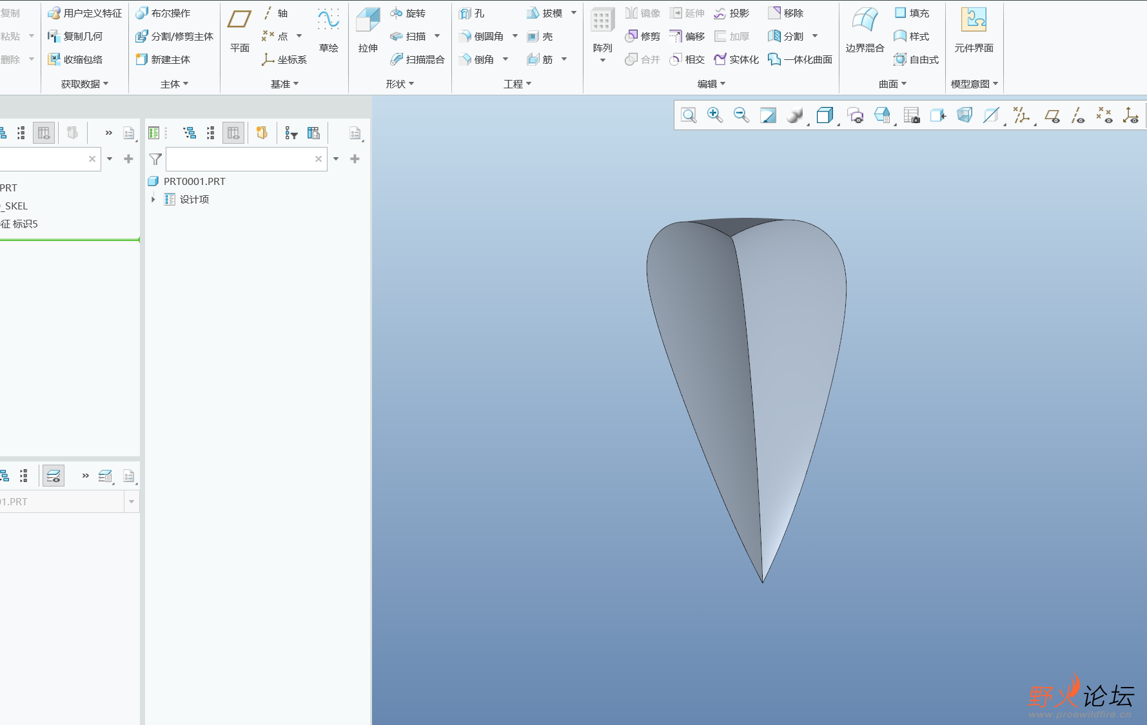The height and width of the screenshot is (725, 1147).
Task: Click the 投影 (Project) tool
Action: click(732, 13)
